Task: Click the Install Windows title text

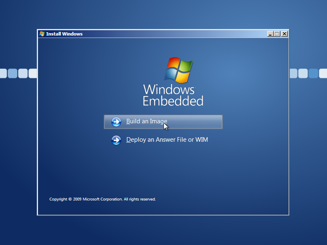Action: coord(64,34)
